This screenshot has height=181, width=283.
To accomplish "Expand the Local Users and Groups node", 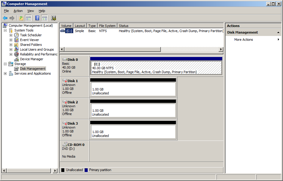I will pyautogui.click(x=11, y=49).
